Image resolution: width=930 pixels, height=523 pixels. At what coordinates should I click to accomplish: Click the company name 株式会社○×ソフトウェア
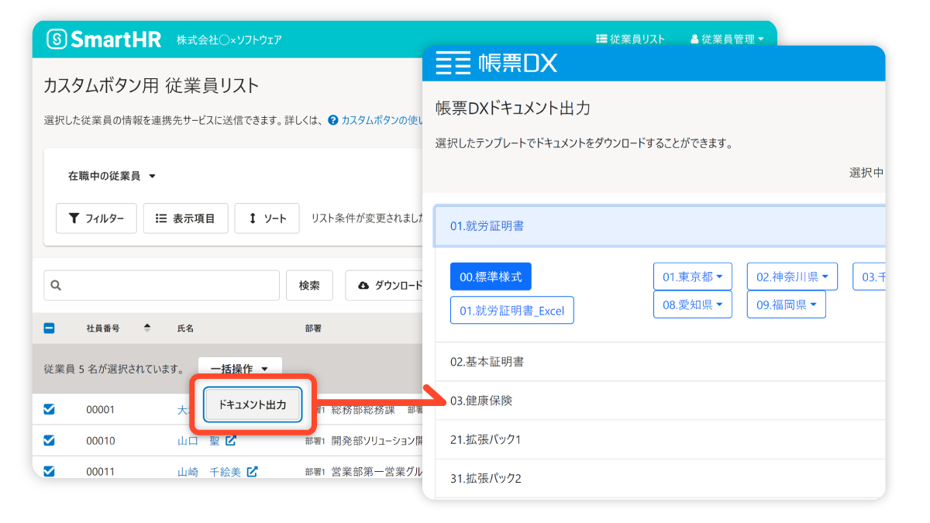pyautogui.click(x=229, y=40)
